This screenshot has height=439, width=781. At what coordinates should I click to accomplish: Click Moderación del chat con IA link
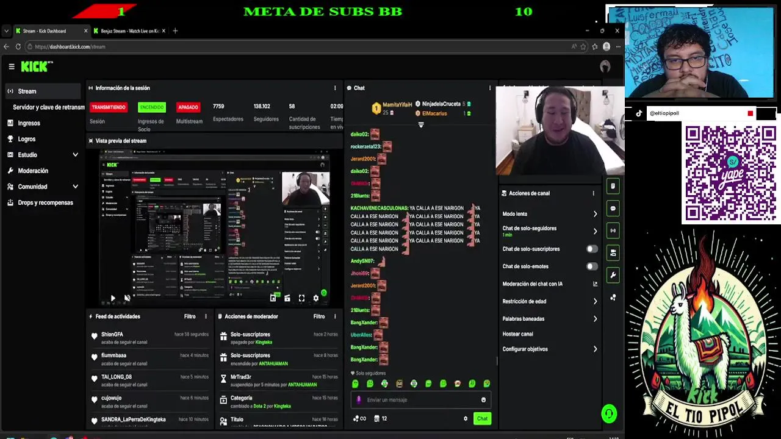pyautogui.click(x=550, y=284)
